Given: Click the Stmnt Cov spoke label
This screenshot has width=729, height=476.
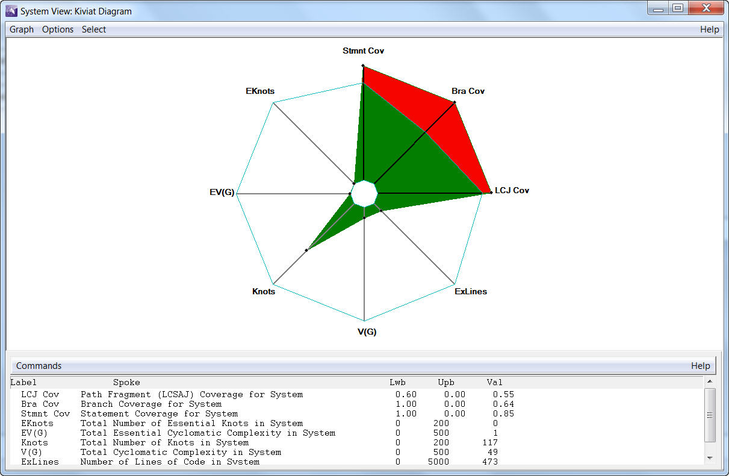Looking at the screenshot, I should pyautogui.click(x=363, y=51).
